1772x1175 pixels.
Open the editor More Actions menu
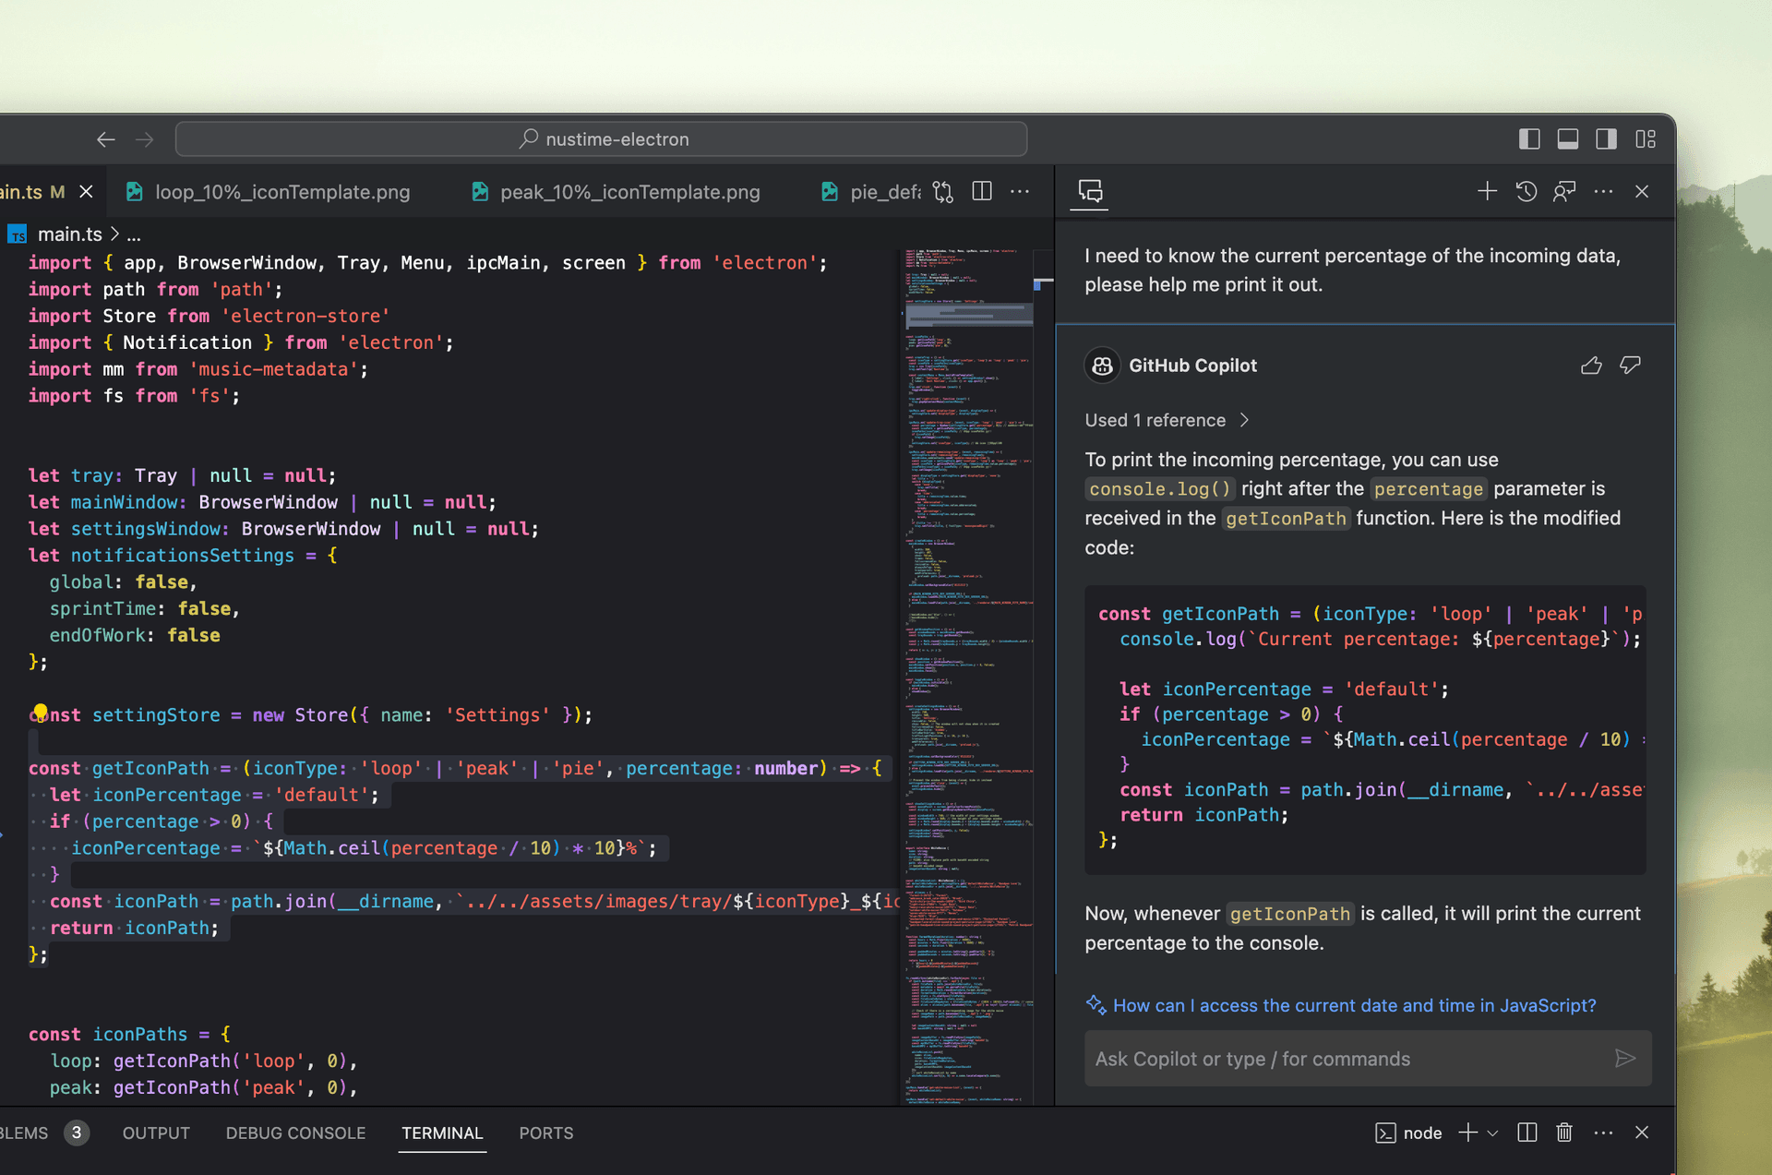[1020, 191]
